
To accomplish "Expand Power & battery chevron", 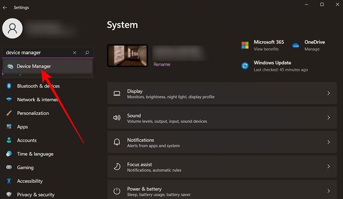I will [329, 191].
